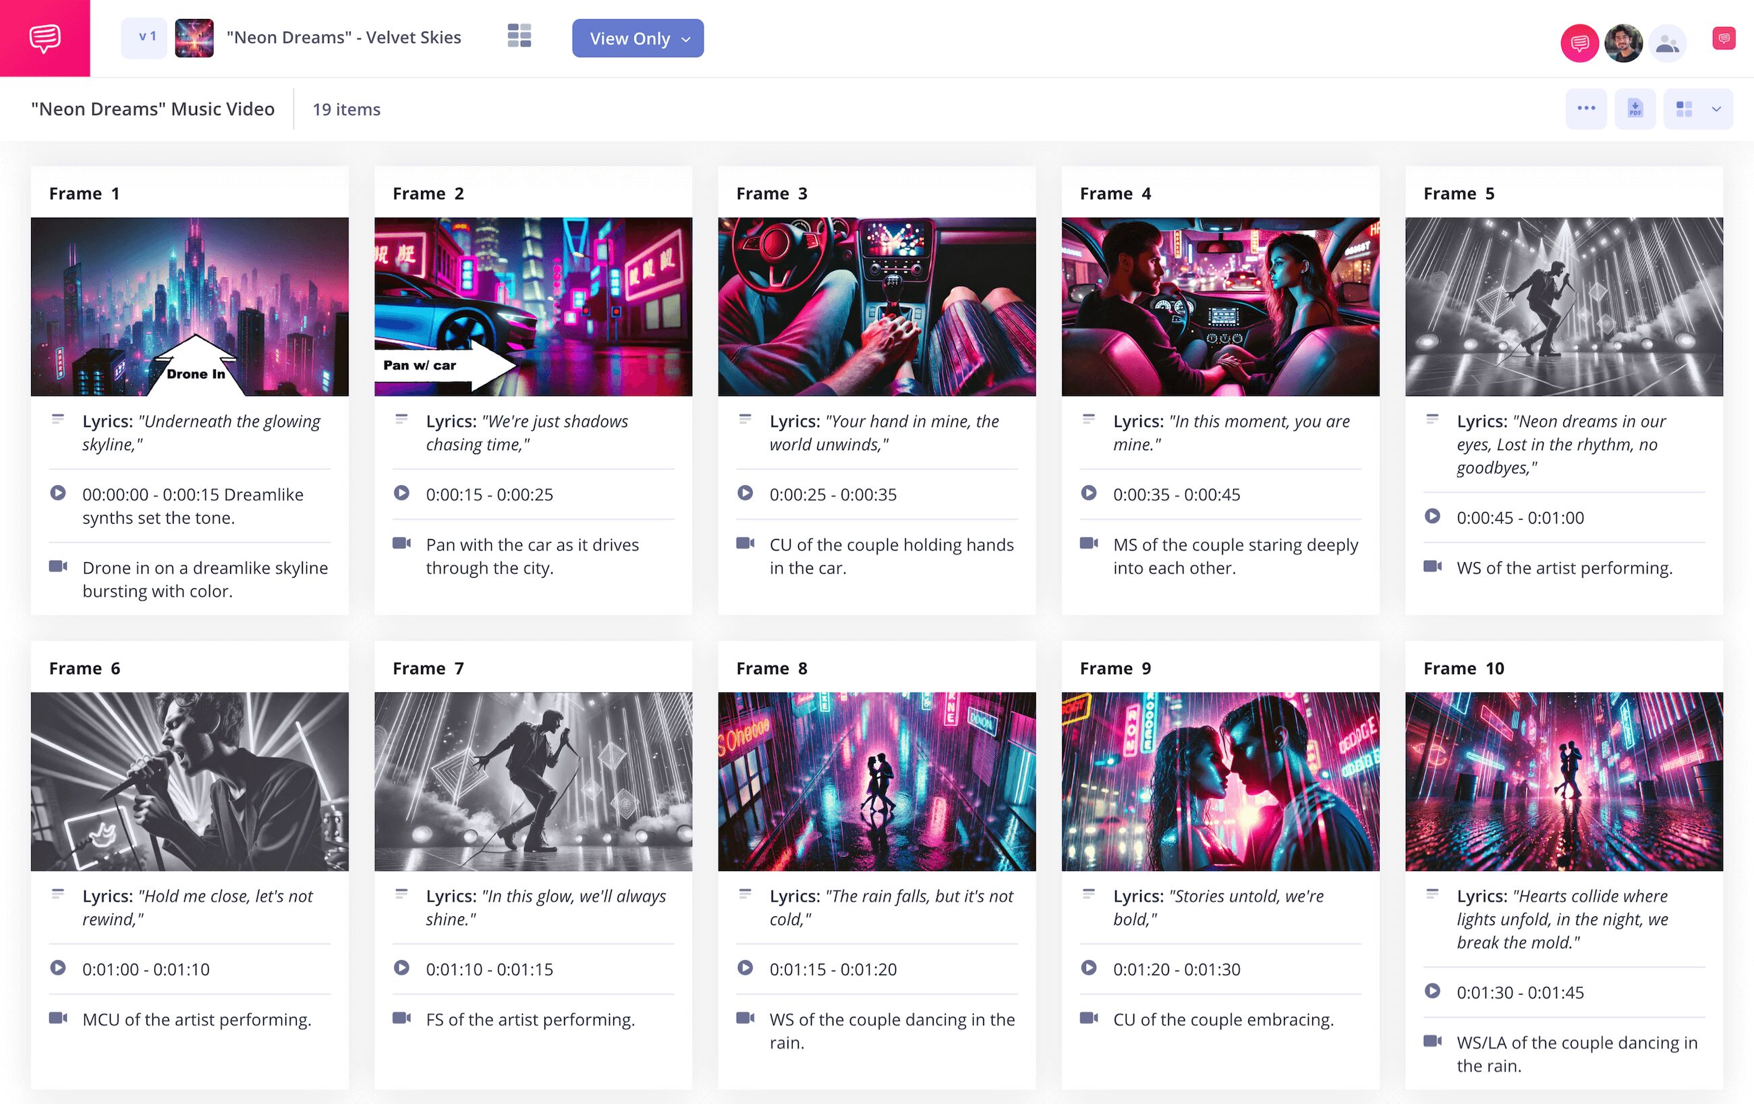Expand the grid view options chevron

coord(1716,108)
